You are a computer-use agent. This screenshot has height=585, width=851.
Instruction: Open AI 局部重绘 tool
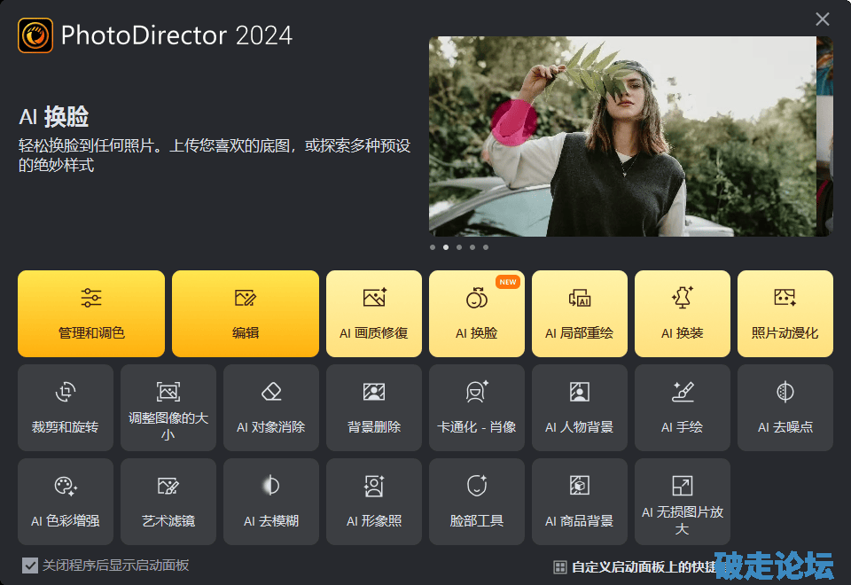click(x=580, y=314)
